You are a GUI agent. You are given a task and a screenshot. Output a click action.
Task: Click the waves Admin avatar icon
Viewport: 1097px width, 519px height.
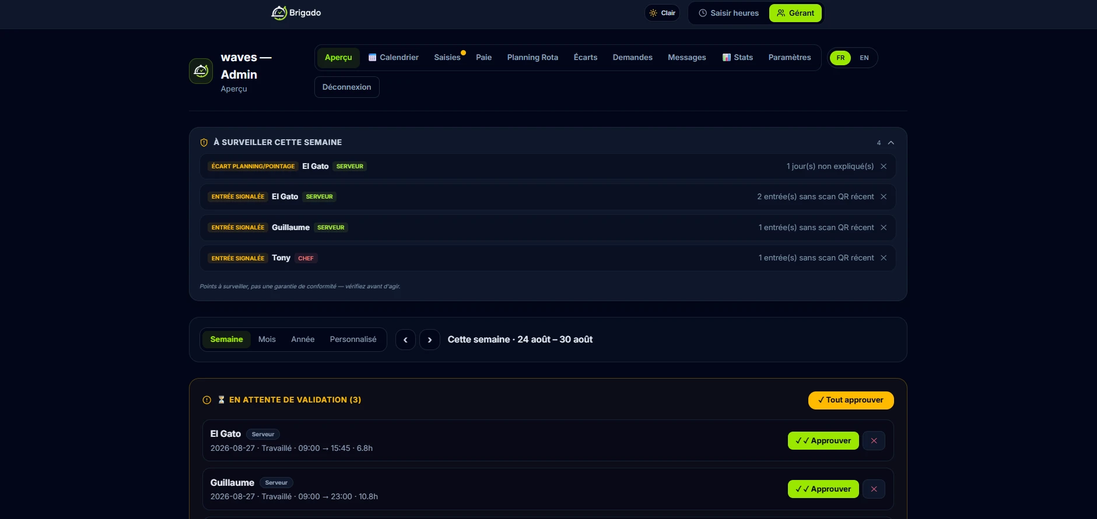click(201, 71)
